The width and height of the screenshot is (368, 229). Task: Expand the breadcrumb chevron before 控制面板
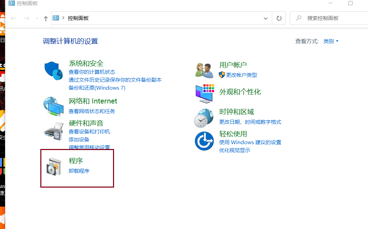pyautogui.click(x=63, y=18)
